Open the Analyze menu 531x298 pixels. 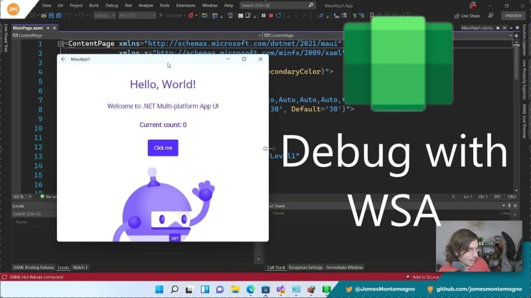(145, 5)
